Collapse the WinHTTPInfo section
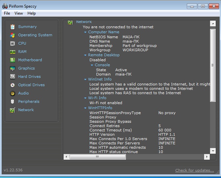The width and height of the screenshot is (221, 178). click(85, 108)
